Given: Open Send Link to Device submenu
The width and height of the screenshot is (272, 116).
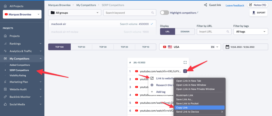Looking at the screenshot, I should 199,112.
